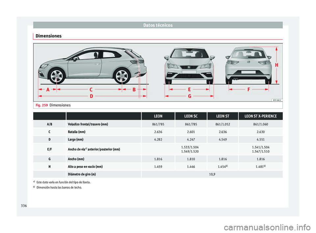Click the '4.282' length value
The width and height of the screenshot is (316, 233).
point(158,140)
